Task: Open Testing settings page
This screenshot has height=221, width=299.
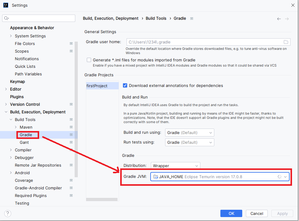Action: point(22,203)
